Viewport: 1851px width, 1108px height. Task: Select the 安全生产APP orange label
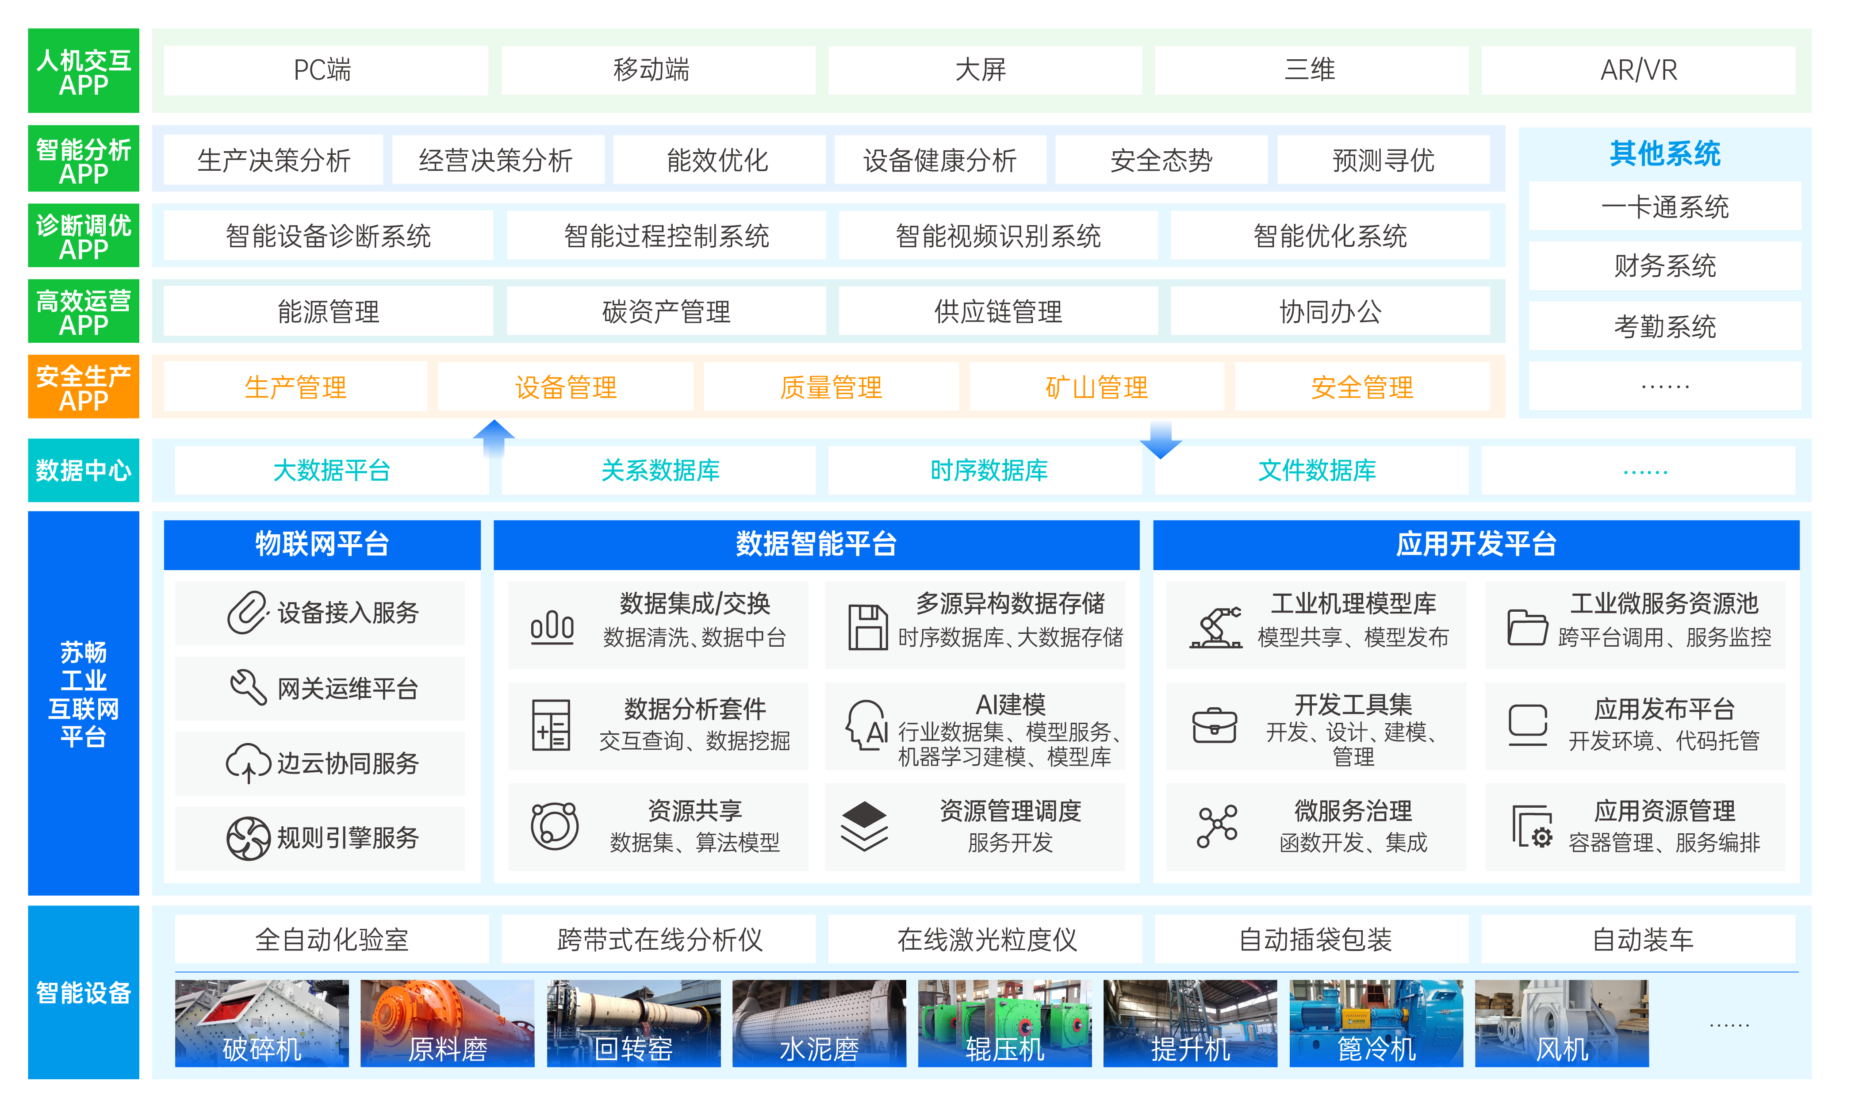tap(84, 387)
